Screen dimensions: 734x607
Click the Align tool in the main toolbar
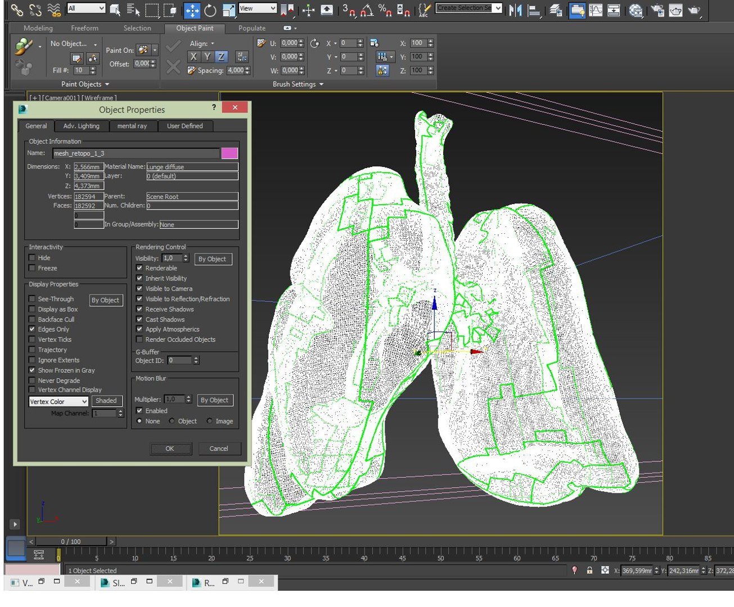pyautogui.click(x=534, y=10)
